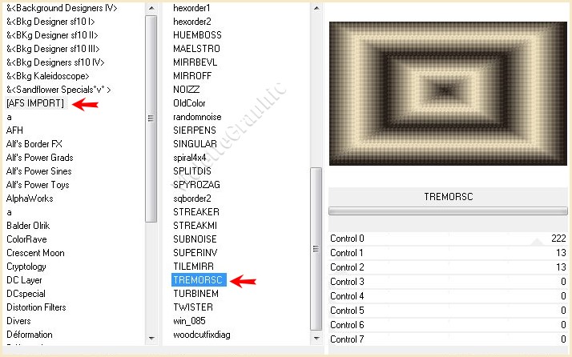Select the &<Bkg Kaleidoscope> category
This screenshot has height=357, width=572.
pyautogui.click(x=47, y=76)
